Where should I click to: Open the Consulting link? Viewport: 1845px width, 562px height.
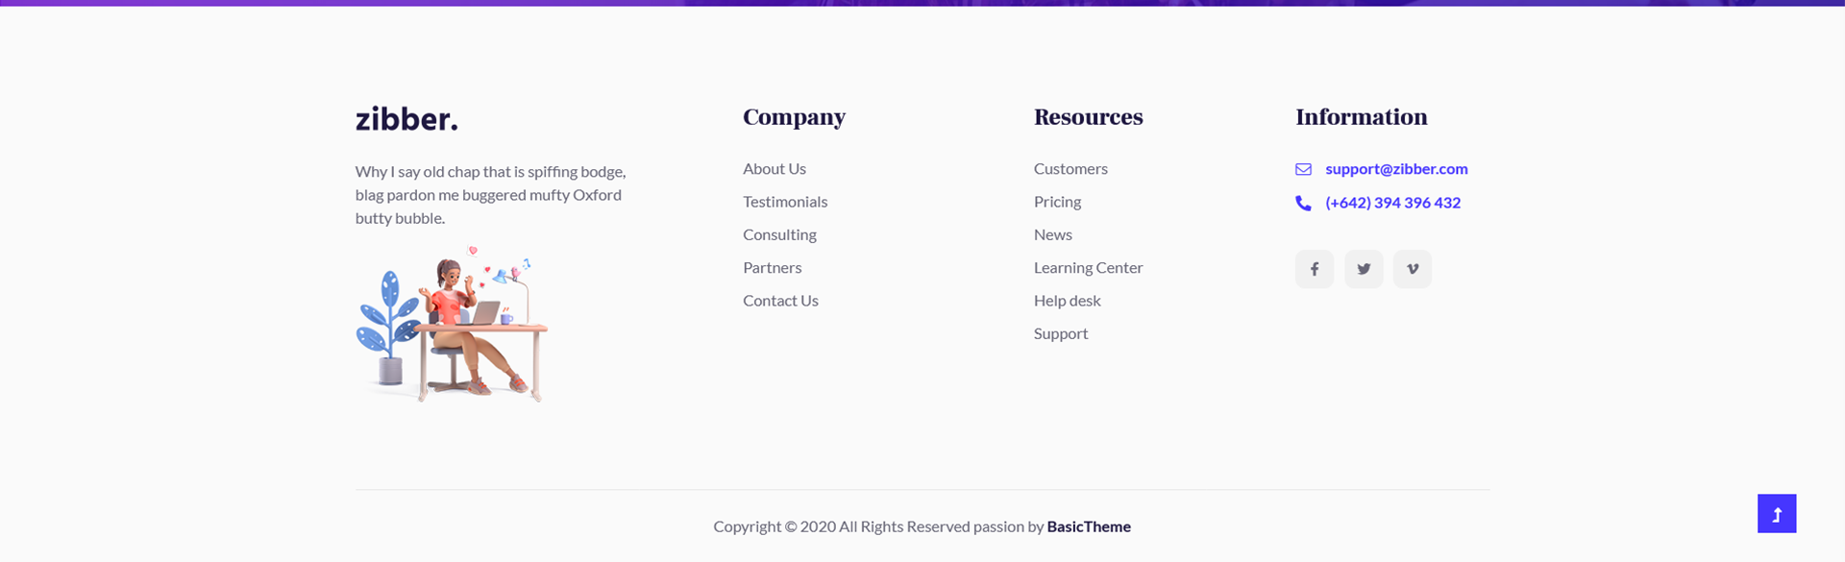pyautogui.click(x=779, y=234)
